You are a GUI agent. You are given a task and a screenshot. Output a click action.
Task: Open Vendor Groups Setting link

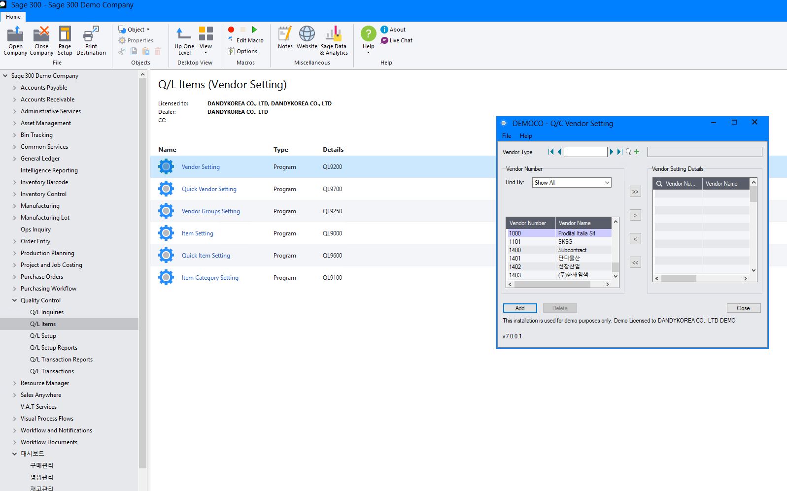pyautogui.click(x=211, y=211)
